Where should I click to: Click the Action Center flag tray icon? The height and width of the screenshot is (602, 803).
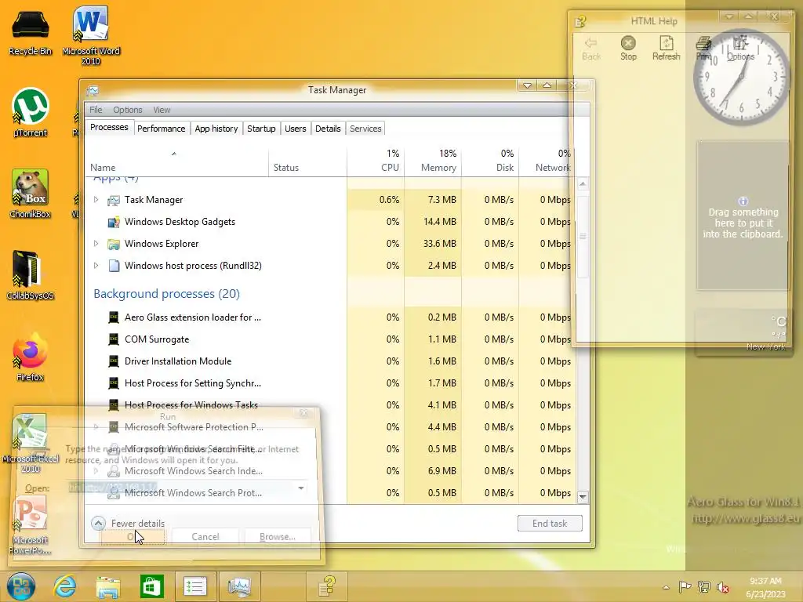pos(685,586)
